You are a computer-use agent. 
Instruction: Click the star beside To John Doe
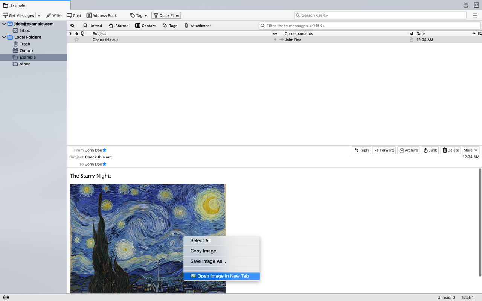105,164
